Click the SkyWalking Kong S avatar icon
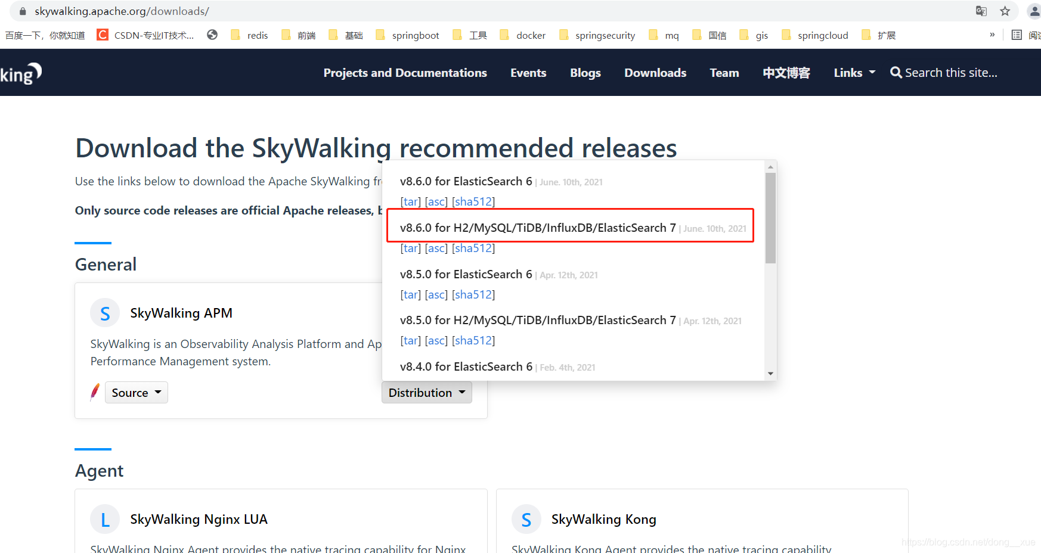This screenshot has height=553, width=1041. (526, 519)
